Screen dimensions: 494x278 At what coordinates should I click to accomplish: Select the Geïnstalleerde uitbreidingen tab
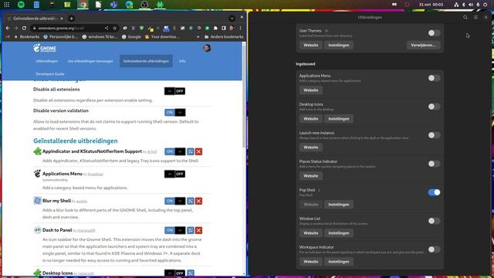coord(146,61)
